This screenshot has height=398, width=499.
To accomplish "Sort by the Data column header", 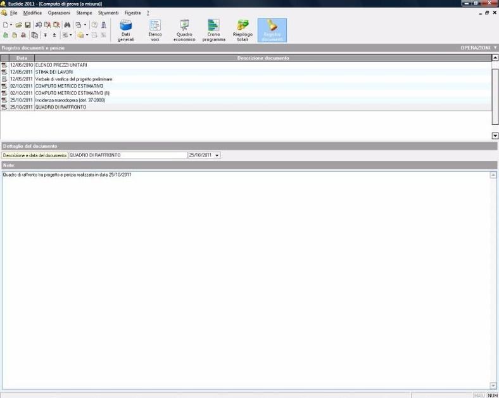I will (22, 58).
